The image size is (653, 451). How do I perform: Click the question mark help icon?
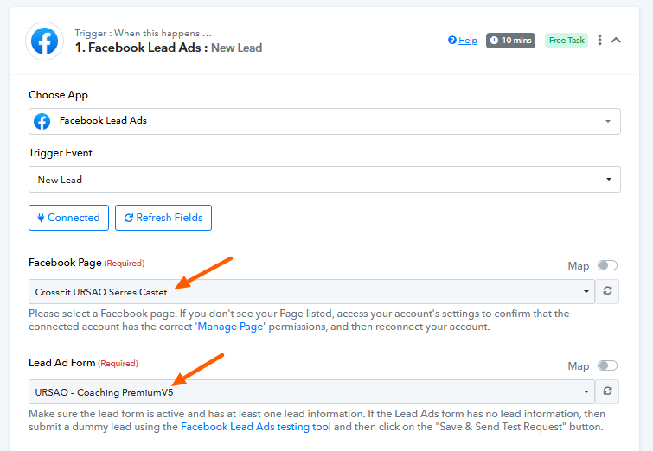point(451,41)
